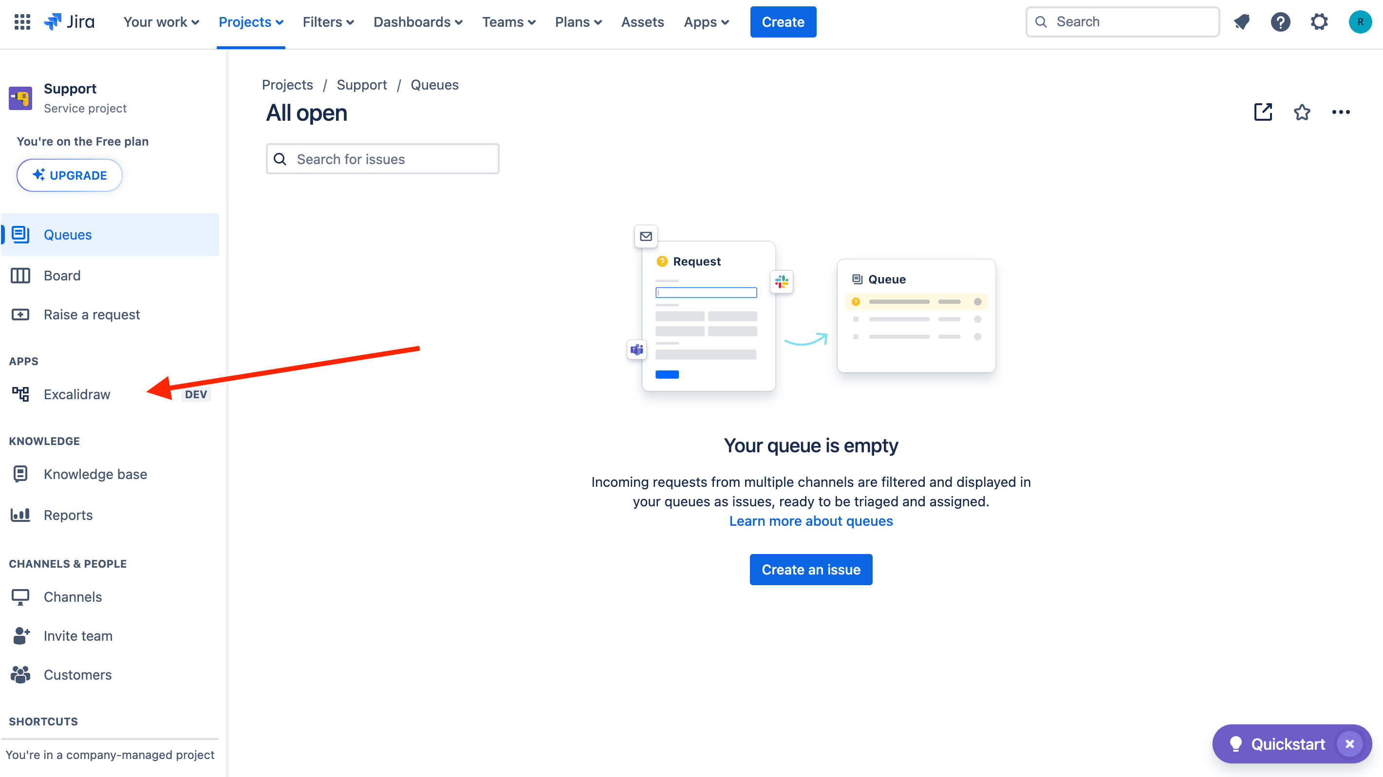Click the Knowledge base icon
The image size is (1383, 777).
pos(20,474)
